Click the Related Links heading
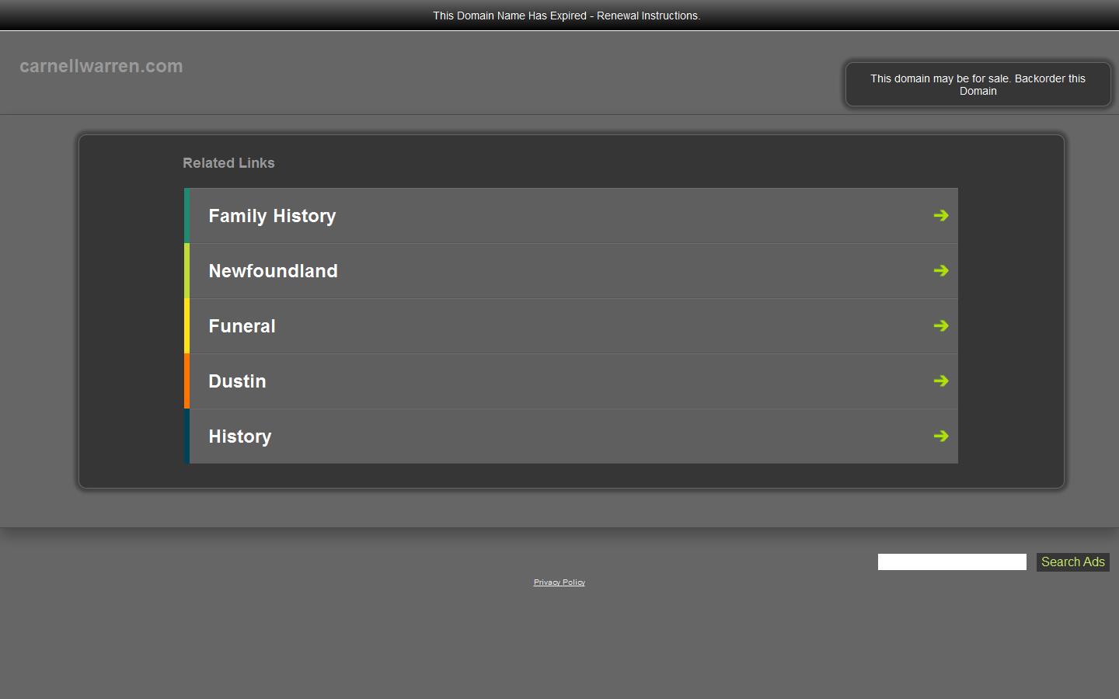The image size is (1119, 699). click(x=228, y=163)
